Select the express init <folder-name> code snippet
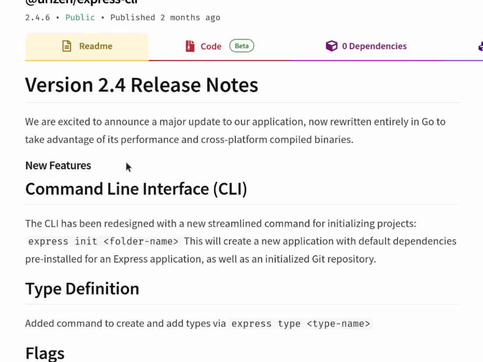The image size is (483, 362). pyautogui.click(x=103, y=241)
